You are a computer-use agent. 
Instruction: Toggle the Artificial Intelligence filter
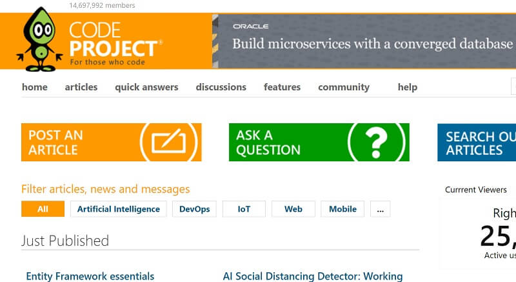click(119, 209)
